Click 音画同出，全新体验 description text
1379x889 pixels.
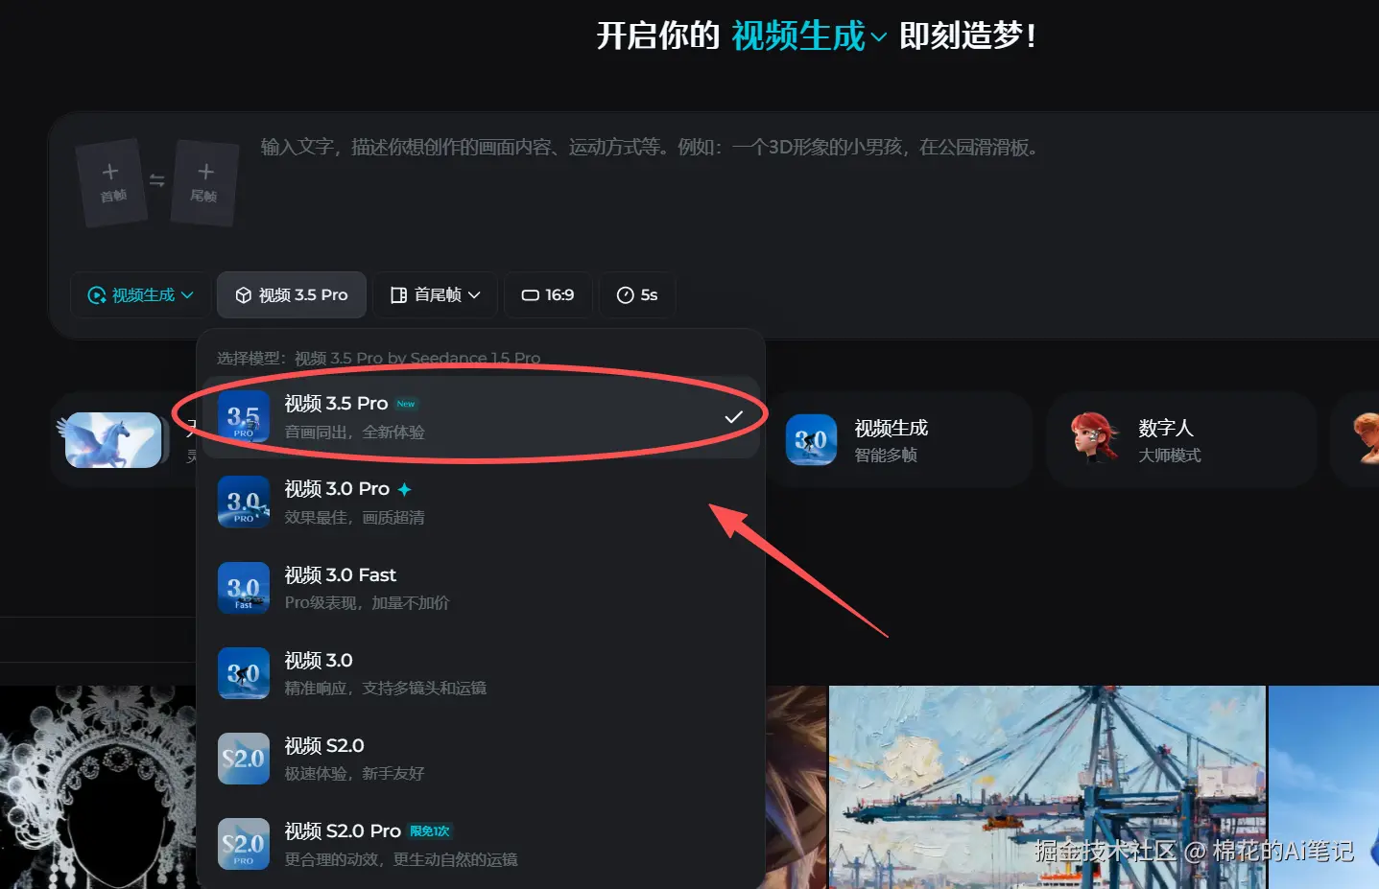tap(354, 433)
